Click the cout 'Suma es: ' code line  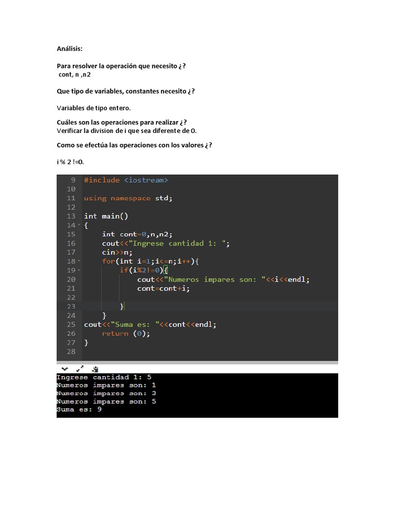point(150,324)
